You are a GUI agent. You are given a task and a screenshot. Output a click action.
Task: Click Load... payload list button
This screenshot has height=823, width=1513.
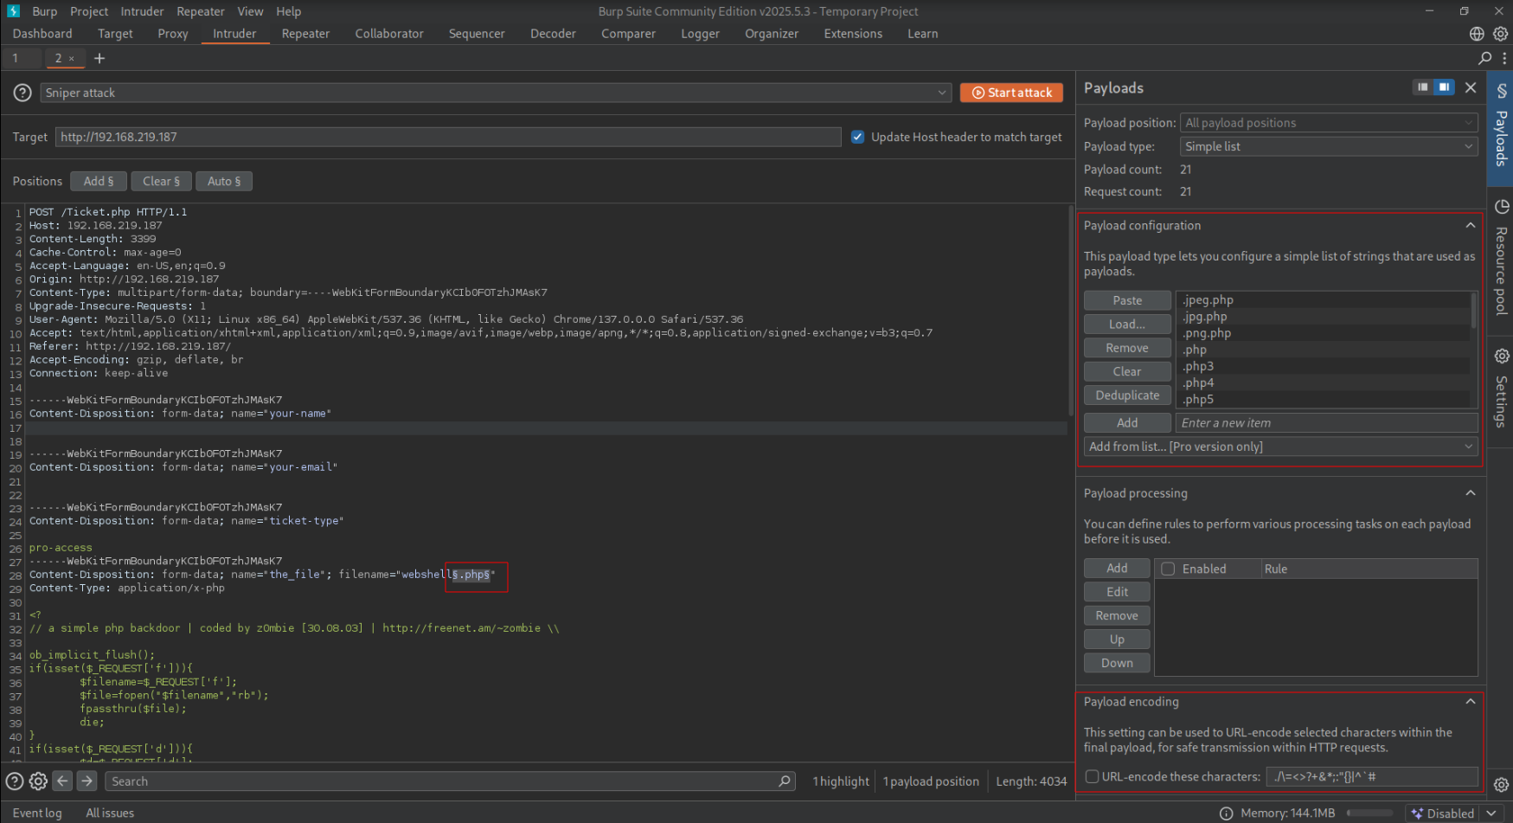(1127, 324)
